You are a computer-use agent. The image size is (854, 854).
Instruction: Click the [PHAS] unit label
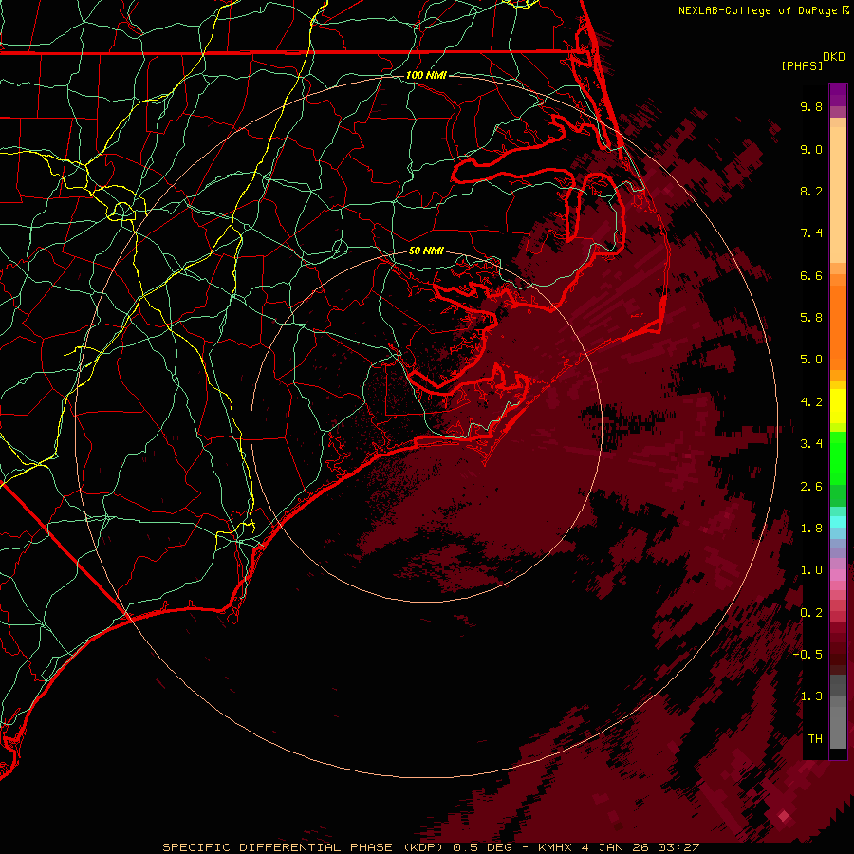[802, 65]
